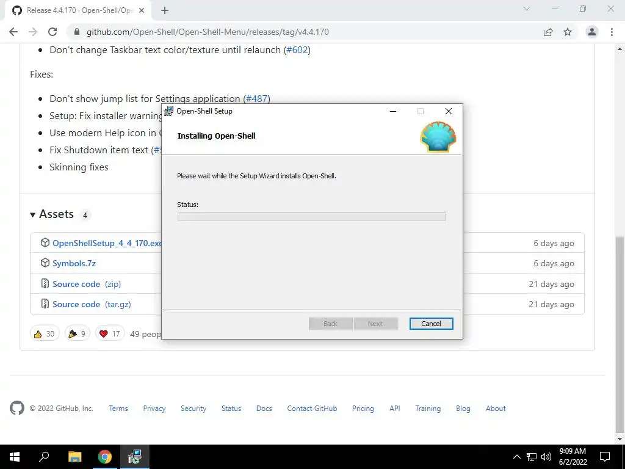Click the site lock icon in the address bar
Image resolution: width=625 pixels, height=469 pixels.
[x=76, y=32]
